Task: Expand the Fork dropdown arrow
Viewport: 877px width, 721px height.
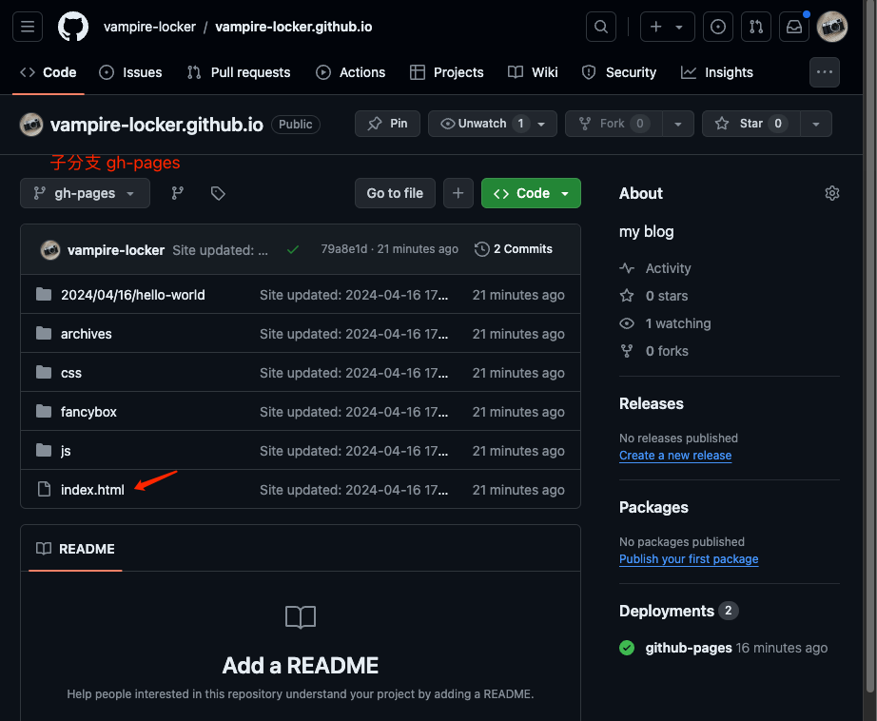Action: [x=678, y=124]
